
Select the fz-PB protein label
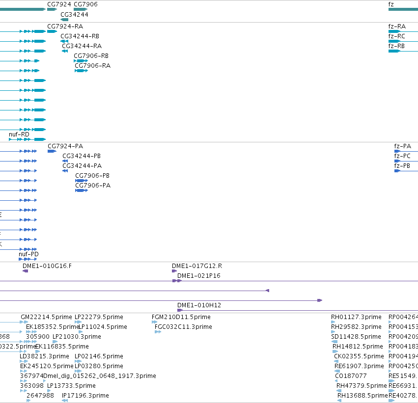coord(402,166)
